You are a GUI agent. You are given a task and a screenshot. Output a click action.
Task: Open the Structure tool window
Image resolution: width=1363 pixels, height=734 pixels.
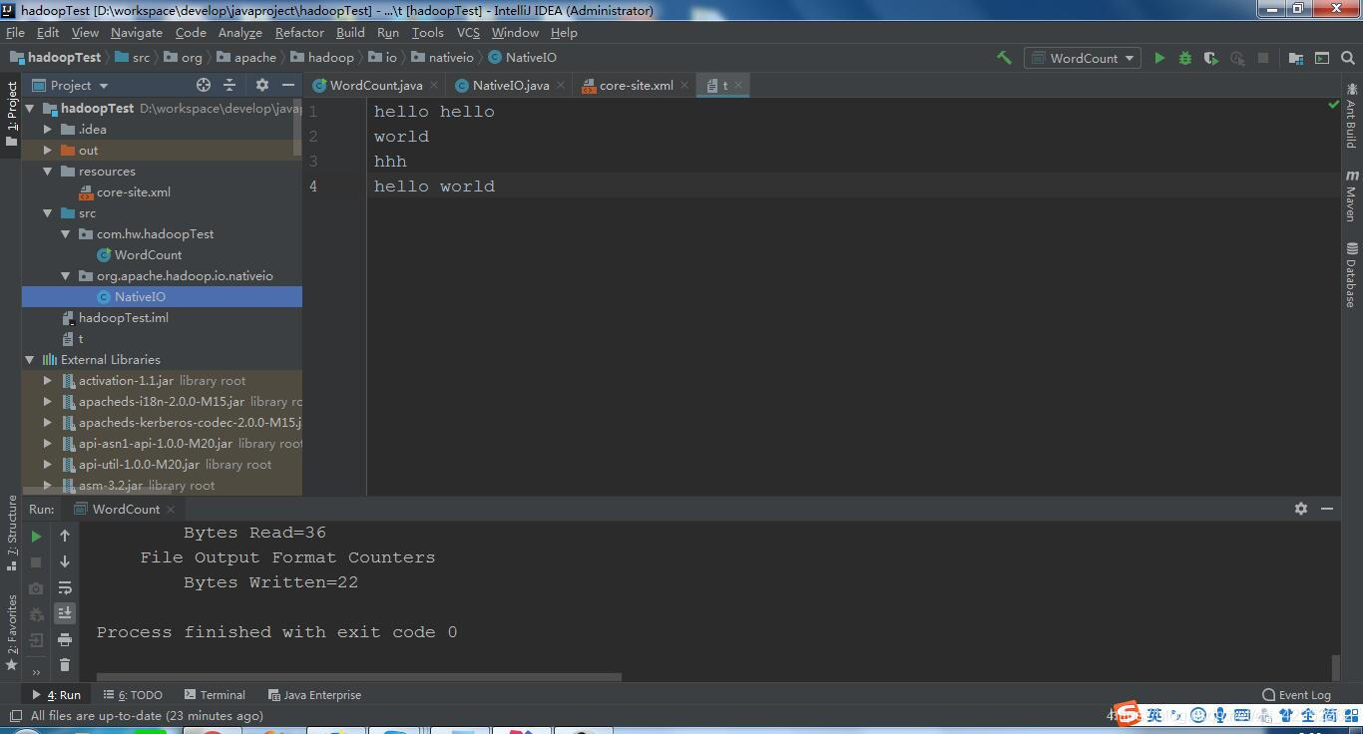point(12,533)
